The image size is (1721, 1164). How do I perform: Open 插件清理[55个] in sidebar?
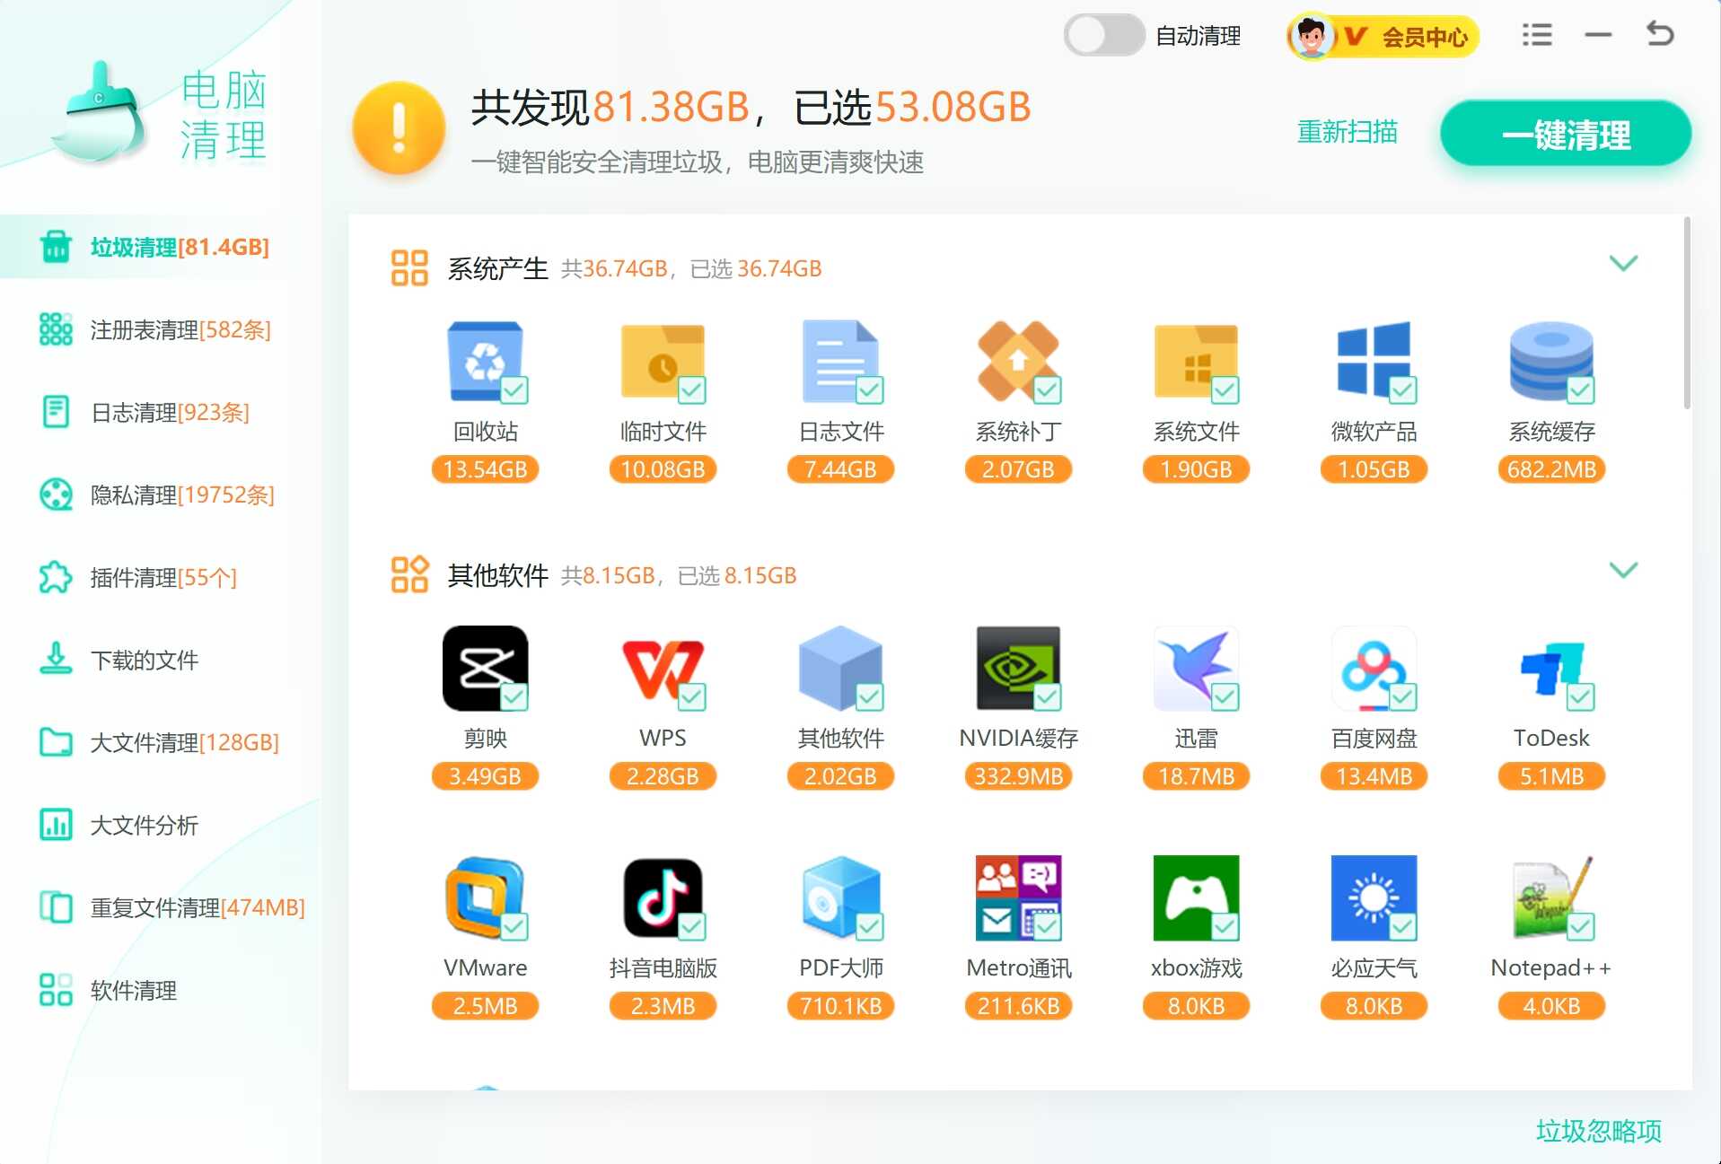tap(160, 577)
